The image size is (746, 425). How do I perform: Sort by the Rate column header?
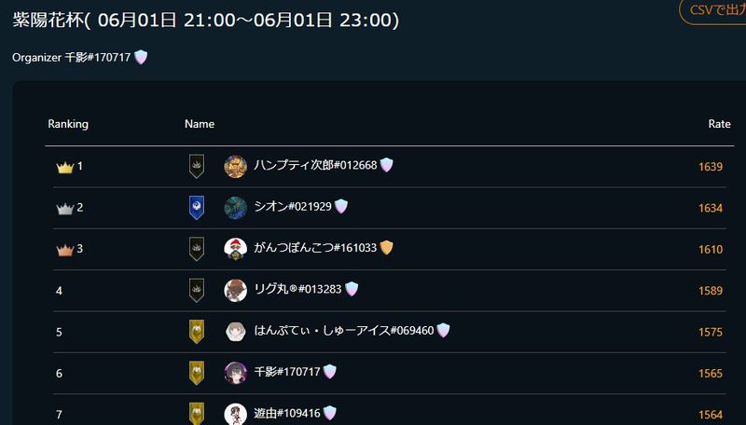coord(719,124)
